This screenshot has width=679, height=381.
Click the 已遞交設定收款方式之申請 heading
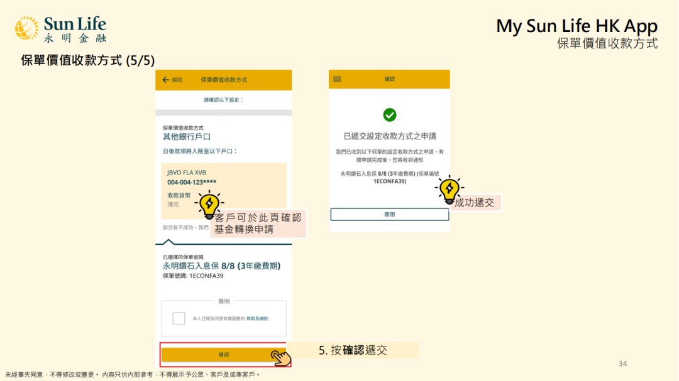click(389, 136)
